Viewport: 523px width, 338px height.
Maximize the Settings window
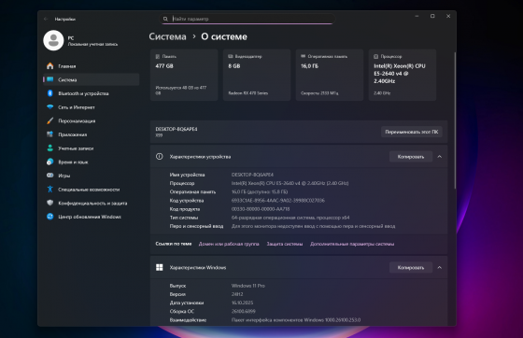point(432,16)
